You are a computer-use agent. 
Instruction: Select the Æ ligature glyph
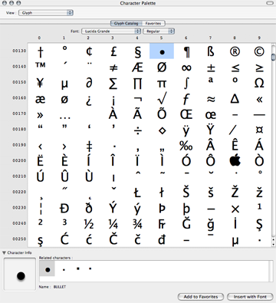tap(137, 68)
